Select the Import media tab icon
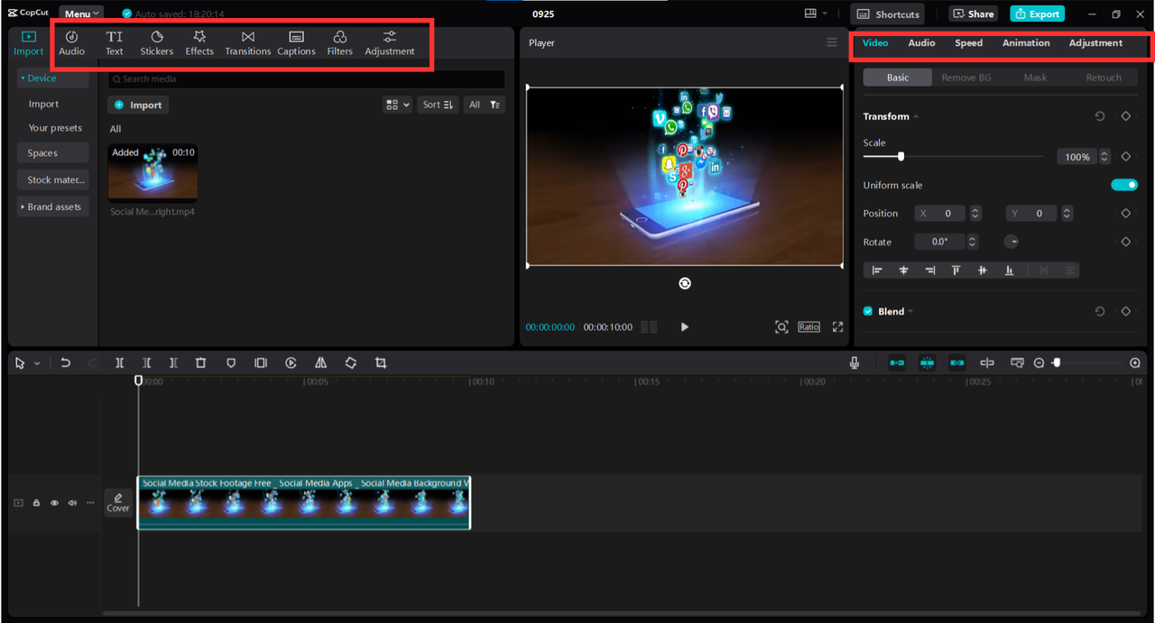Screen dimensions: 1155x623 [28, 42]
